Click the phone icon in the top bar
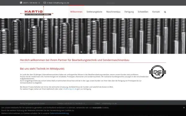The width and height of the screenshot is (186, 116). click(21, 2)
